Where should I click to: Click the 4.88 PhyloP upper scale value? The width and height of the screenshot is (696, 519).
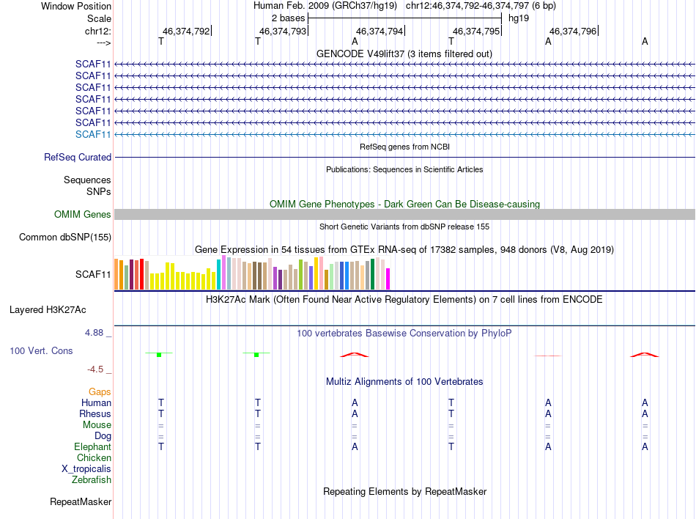[94, 333]
